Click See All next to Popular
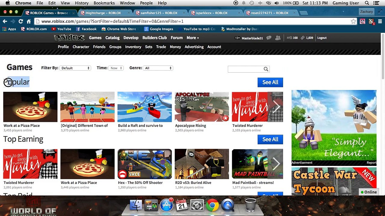Screen dimensions: 385x216 pos(270,82)
